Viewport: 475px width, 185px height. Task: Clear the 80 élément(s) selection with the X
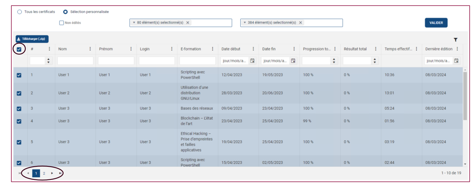[188, 23]
